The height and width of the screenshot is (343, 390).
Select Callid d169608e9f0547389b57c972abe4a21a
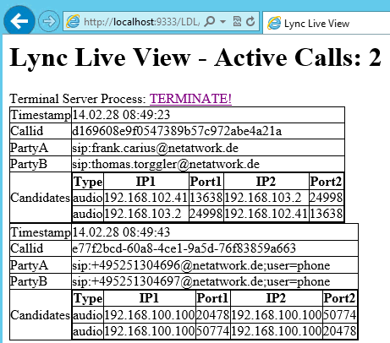tap(177, 131)
